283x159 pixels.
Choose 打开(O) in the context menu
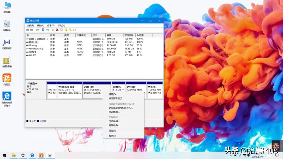[x=123, y=94]
